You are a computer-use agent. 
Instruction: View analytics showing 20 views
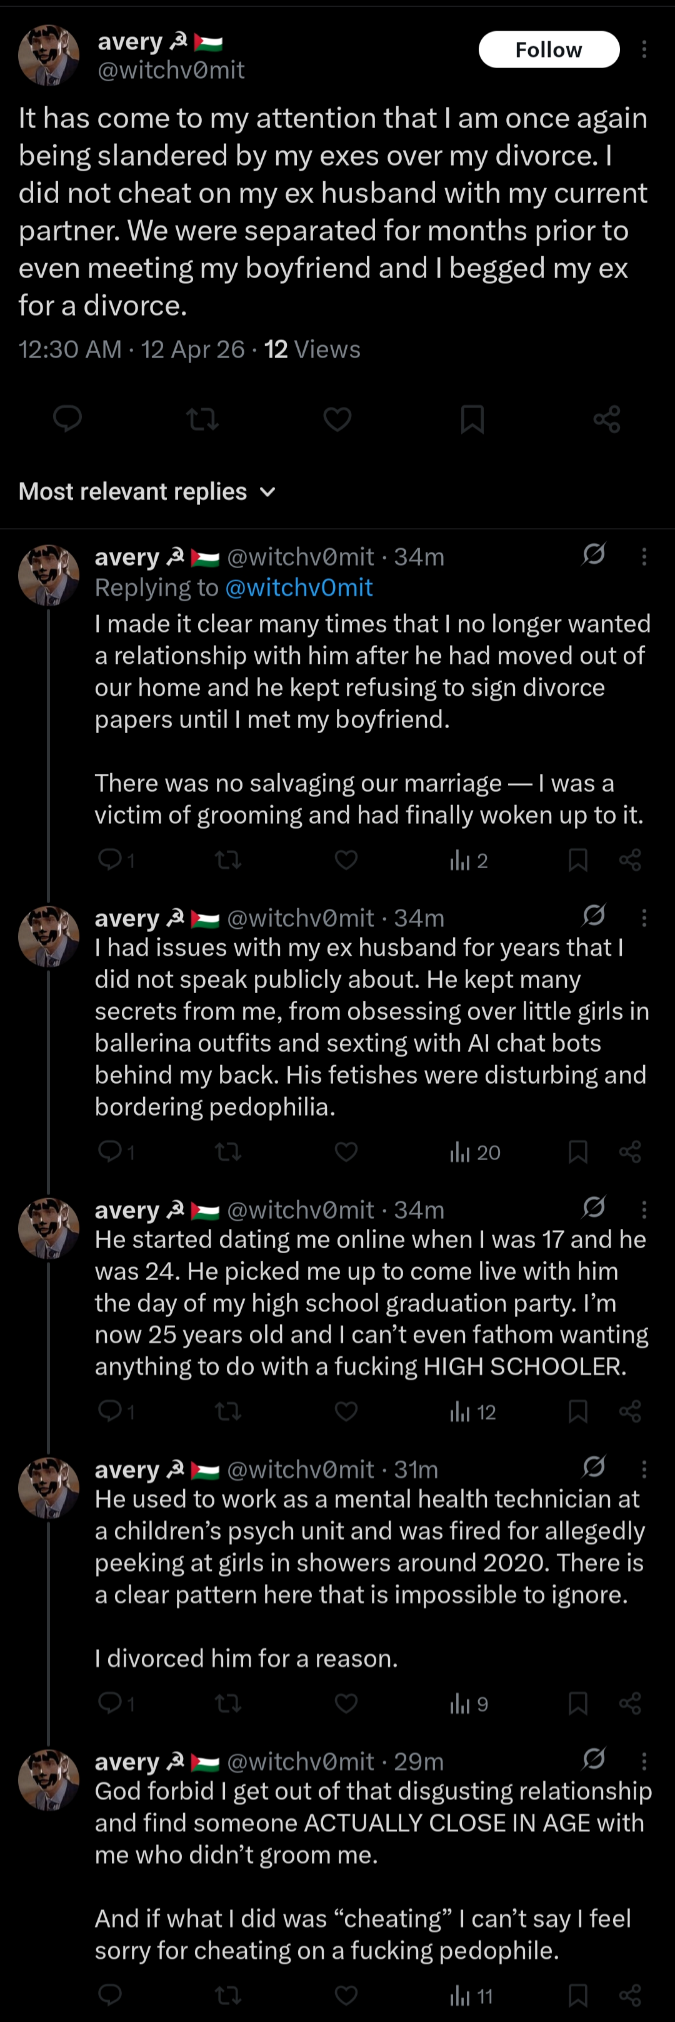[x=476, y=1151]
